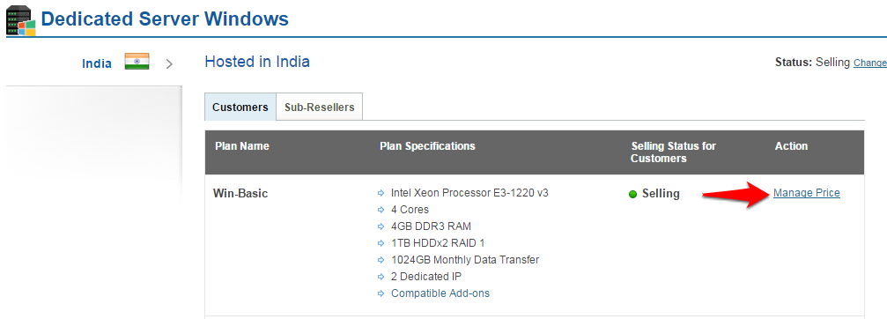Screen dimensions: 887x319
Task: Click arrow bullet beside Intel Xeon Processor
Action: click(381, 194)
